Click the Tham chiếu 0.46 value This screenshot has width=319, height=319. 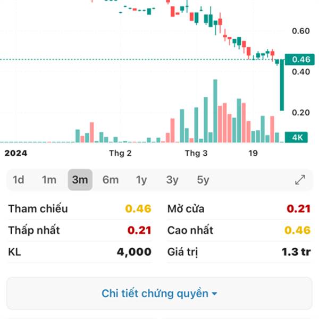(x=138, y=208)
